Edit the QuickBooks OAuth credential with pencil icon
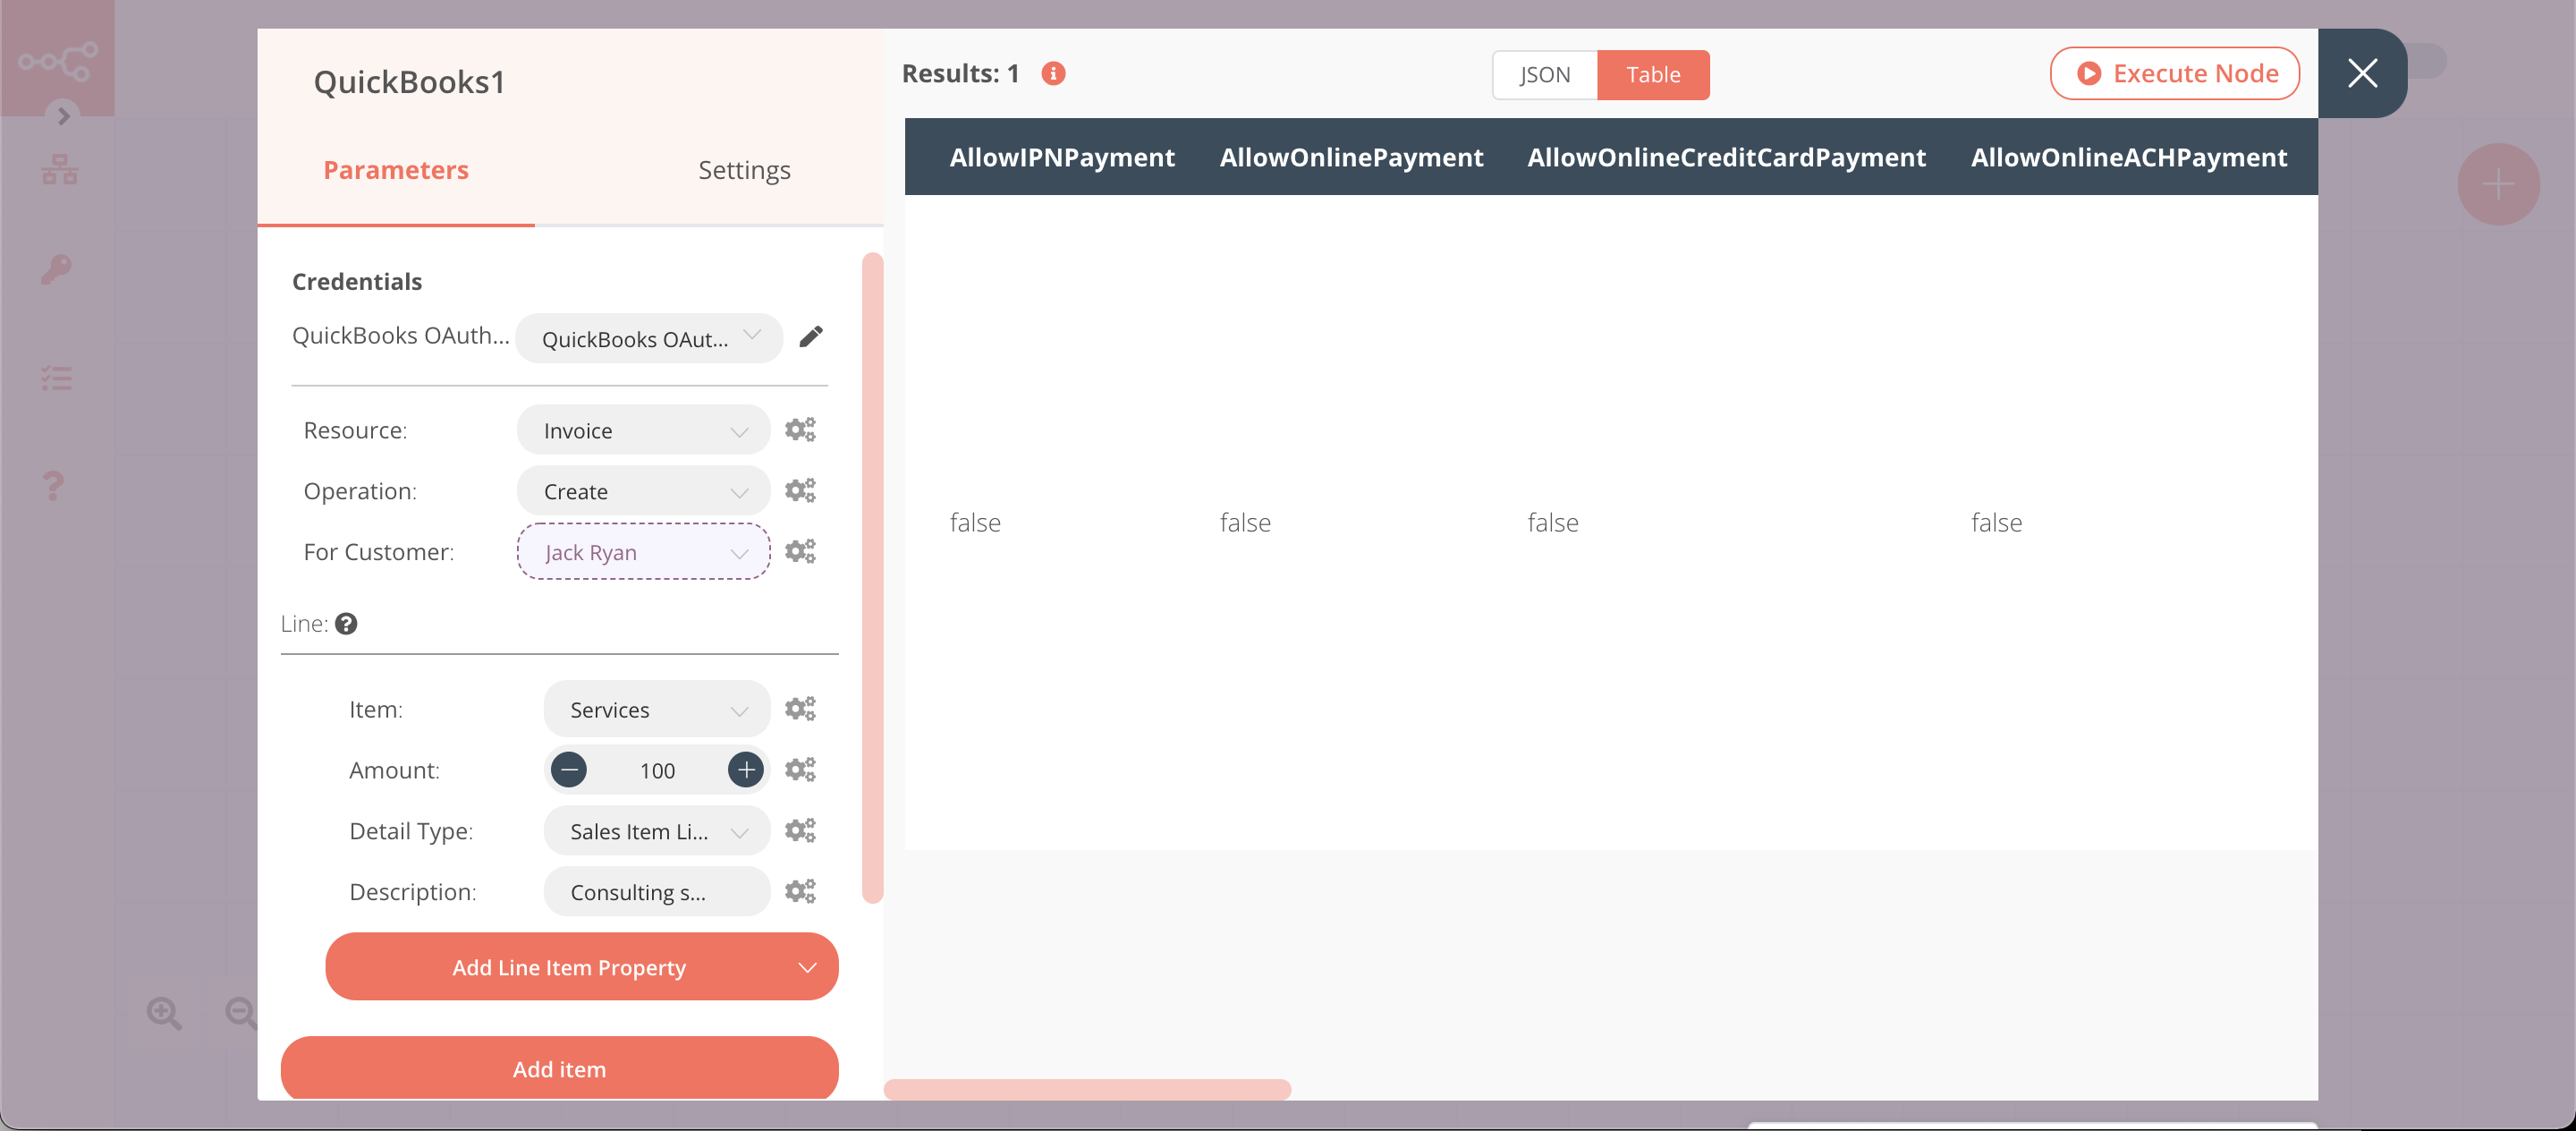The height and width of the screenshot is (1131, 2576). pyautogui.click(x=811, y=337)
